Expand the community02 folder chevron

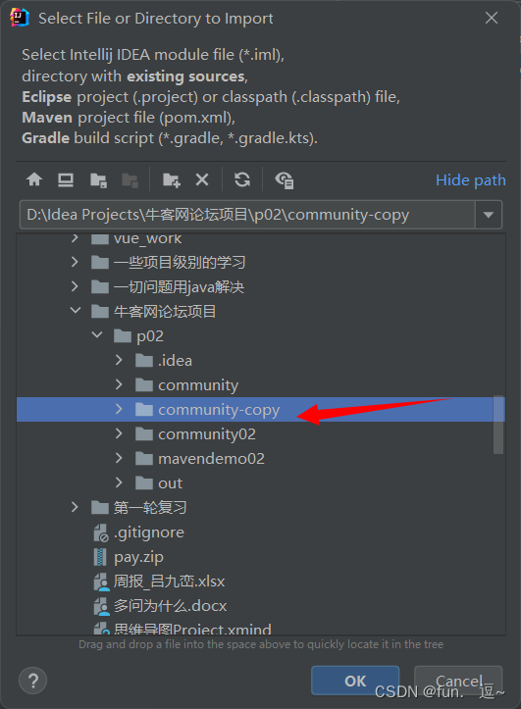coord(119,433)
